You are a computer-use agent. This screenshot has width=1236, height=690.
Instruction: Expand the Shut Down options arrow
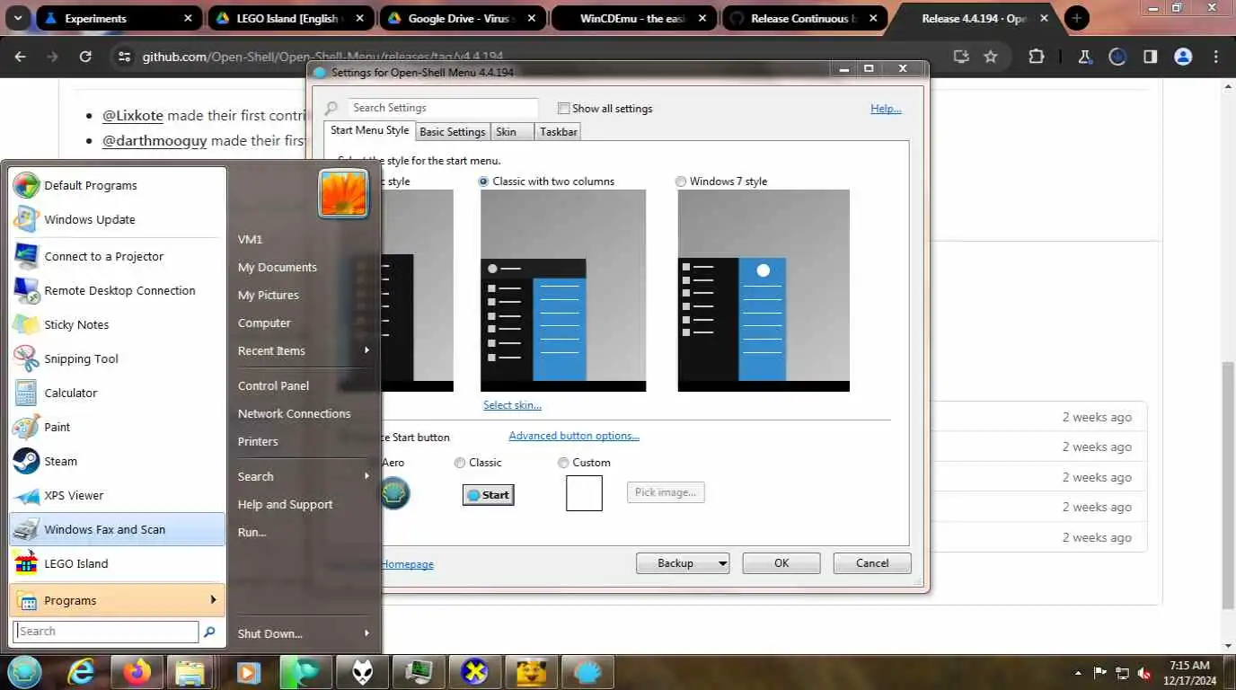point(366,633)
